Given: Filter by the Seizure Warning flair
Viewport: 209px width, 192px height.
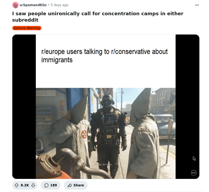Looking at the screenshot, I should pyautogui.click(x=27, y=28).
